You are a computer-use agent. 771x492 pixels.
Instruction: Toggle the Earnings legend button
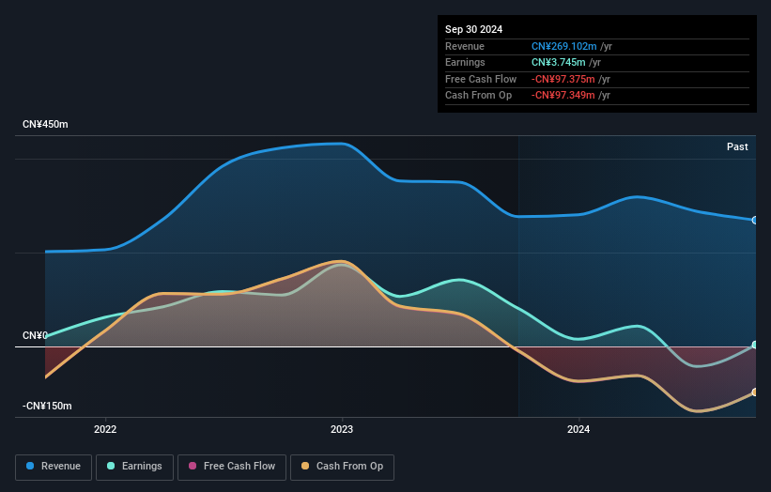[x=134, y=467]
